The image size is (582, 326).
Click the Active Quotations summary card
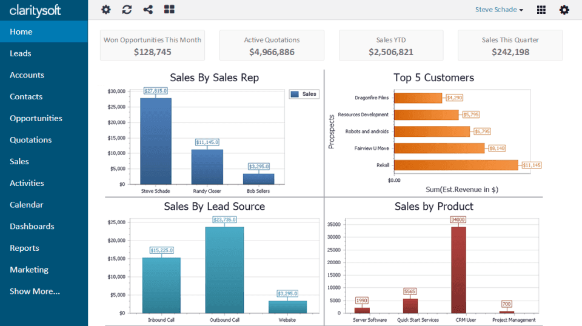pos(272,45)
